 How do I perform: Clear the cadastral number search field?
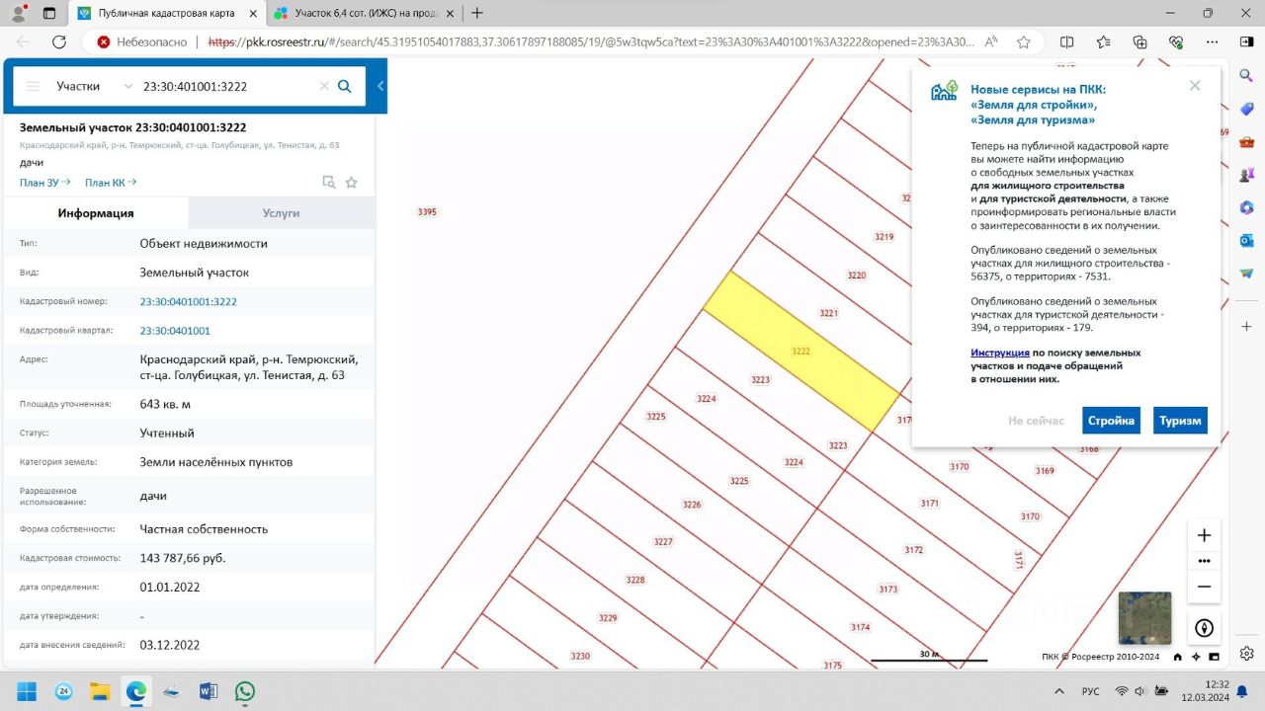(324, 86)
